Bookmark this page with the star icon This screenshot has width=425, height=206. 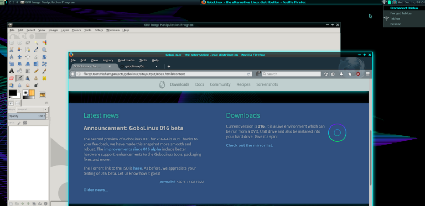click(x=326, y=74)
